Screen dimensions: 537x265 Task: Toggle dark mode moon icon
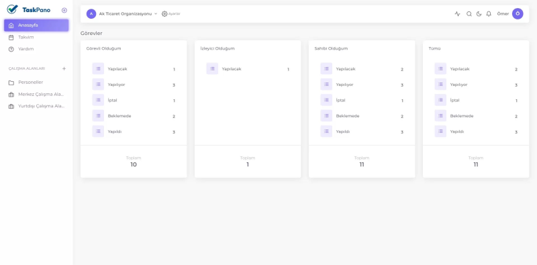(x=479, y=14)
